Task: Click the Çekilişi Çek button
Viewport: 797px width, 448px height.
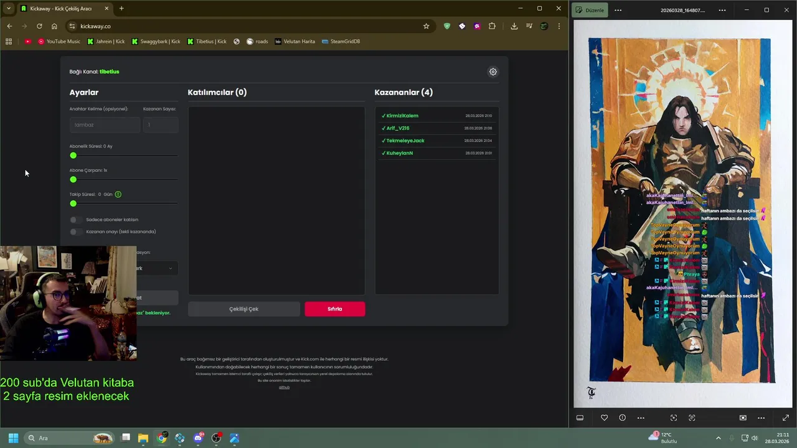Action: (244, 309)
